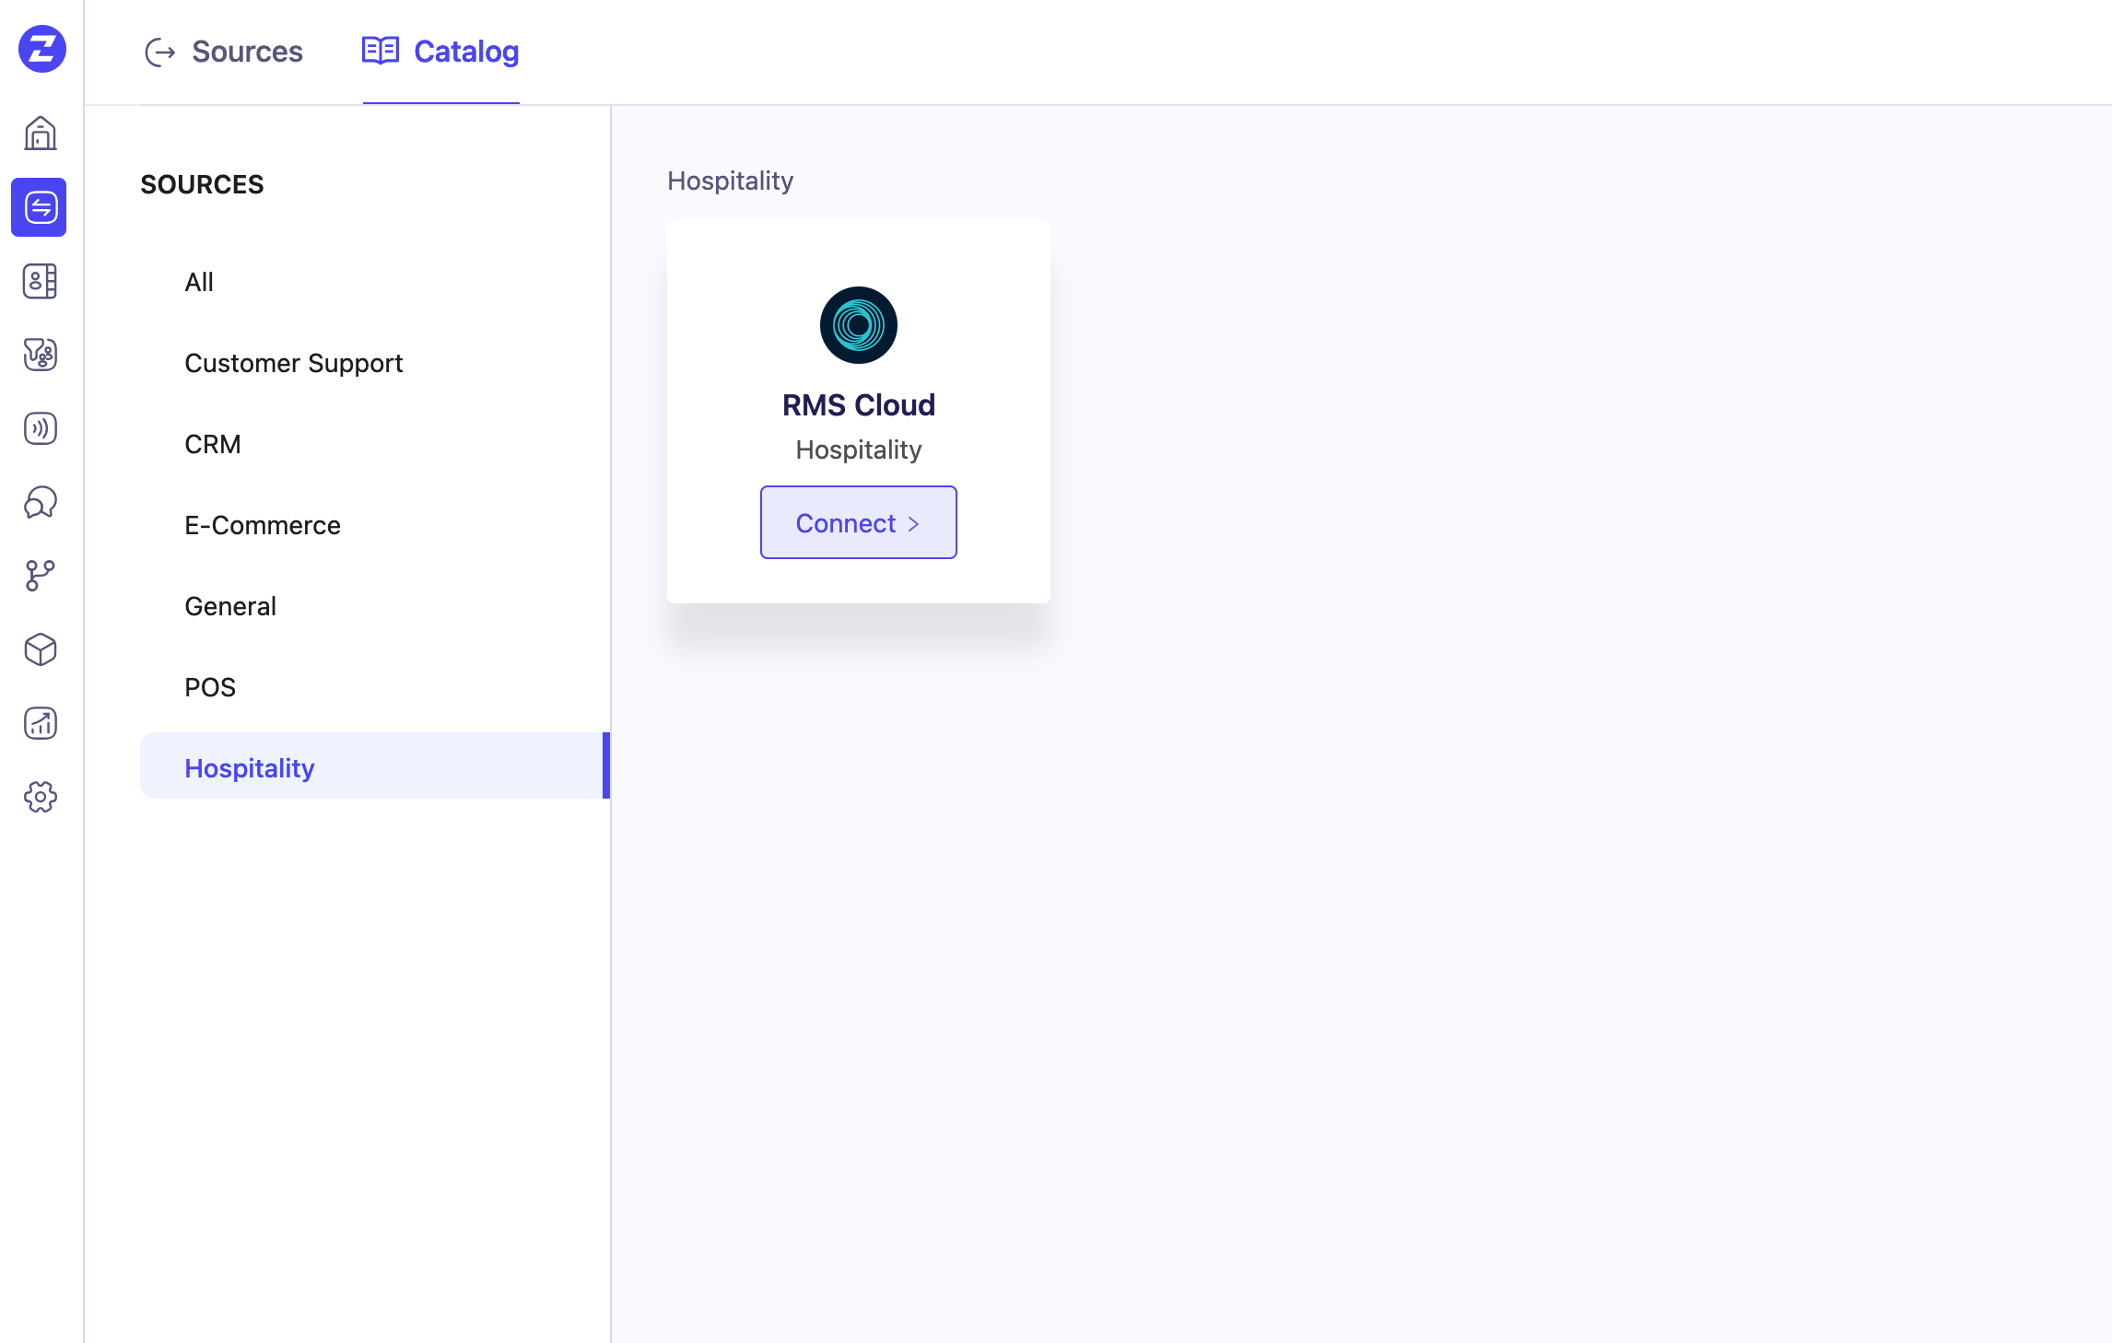The width and height of the screenshot is (2112, 1343).
Task: Open the signals broadcast sidebar icon
Action: 41,428
